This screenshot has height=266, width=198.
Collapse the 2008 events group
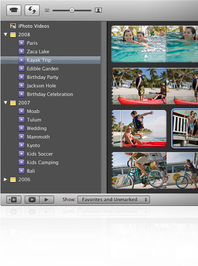(x=6, y=35)
